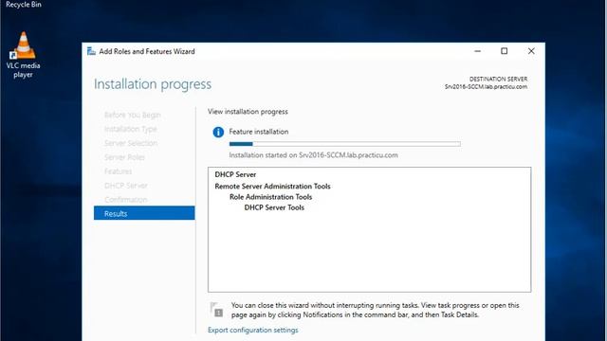Maximize the Add Roles and Features Wizard window

point(504,51)
